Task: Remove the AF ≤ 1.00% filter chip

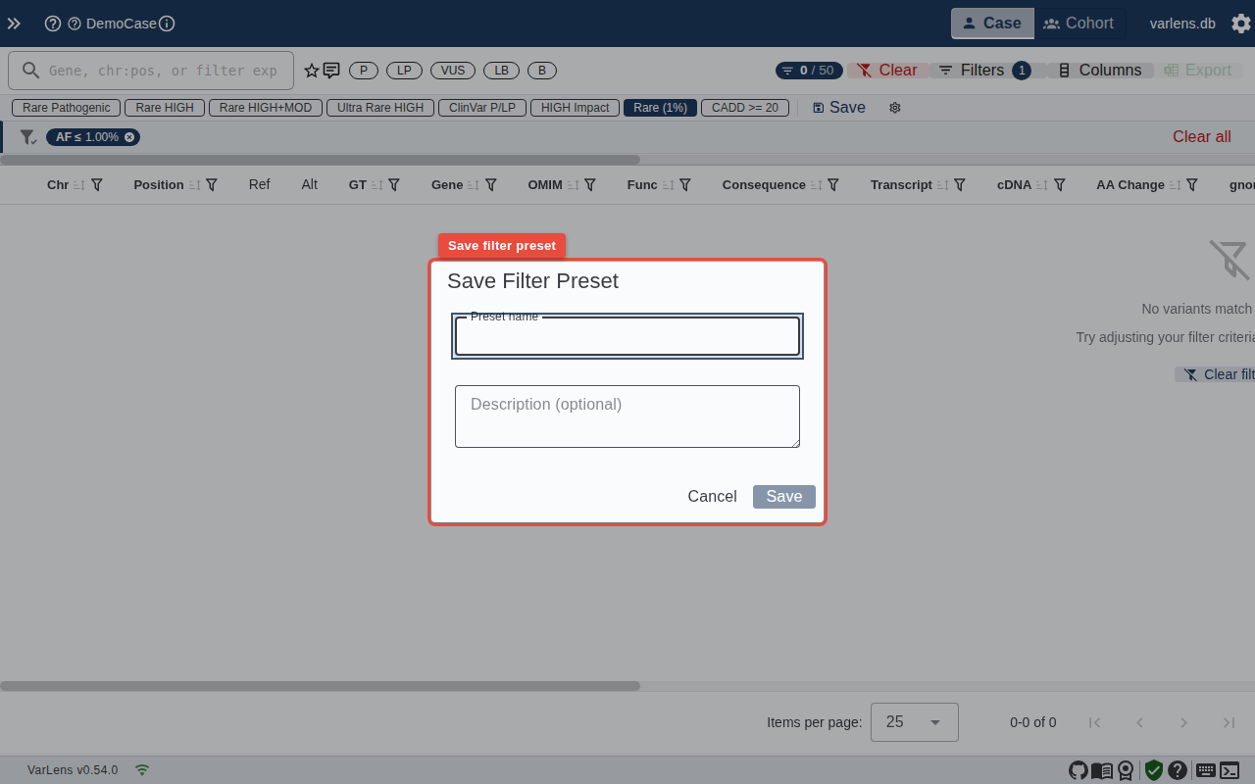Action: [129, 137]
